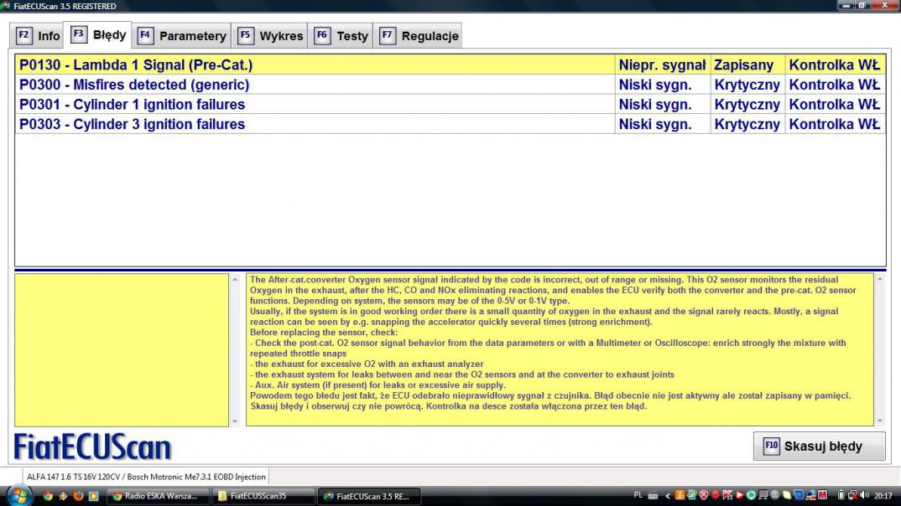
Task: Click the red shield tray icon
Action: click(704, 495)
